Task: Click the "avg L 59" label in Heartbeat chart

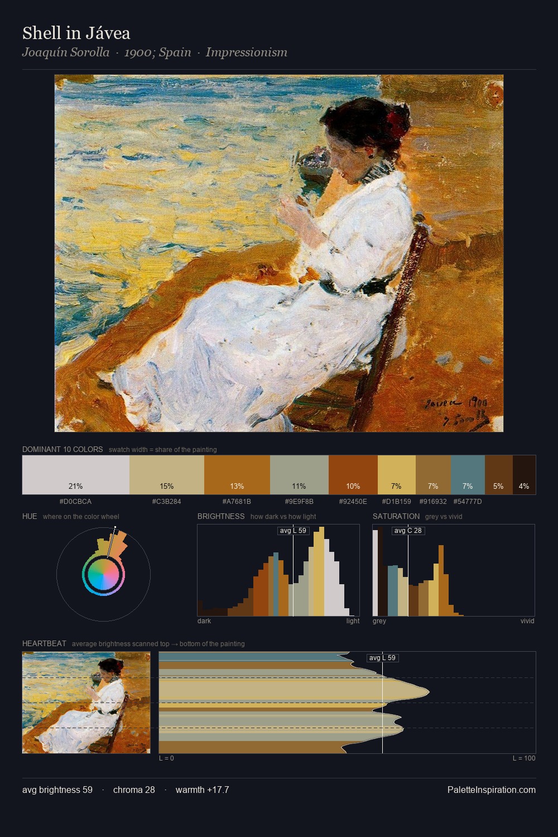Action: pos(382,658)
